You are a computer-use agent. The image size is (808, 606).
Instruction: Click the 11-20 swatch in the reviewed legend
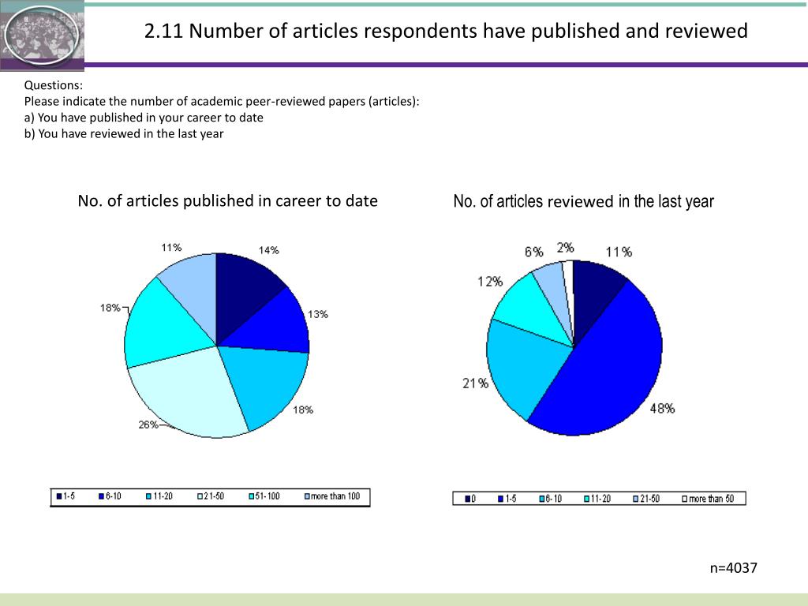(586, 499)
